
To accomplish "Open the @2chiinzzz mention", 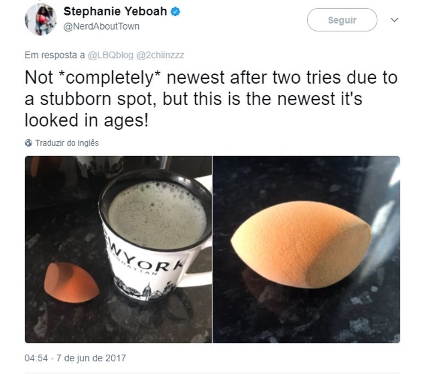I will pos(160,55).
